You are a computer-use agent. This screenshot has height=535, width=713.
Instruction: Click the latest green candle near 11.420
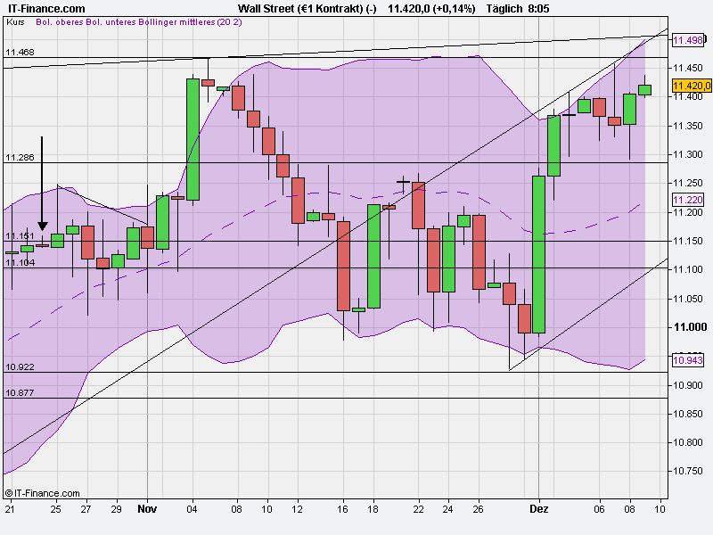644,90
